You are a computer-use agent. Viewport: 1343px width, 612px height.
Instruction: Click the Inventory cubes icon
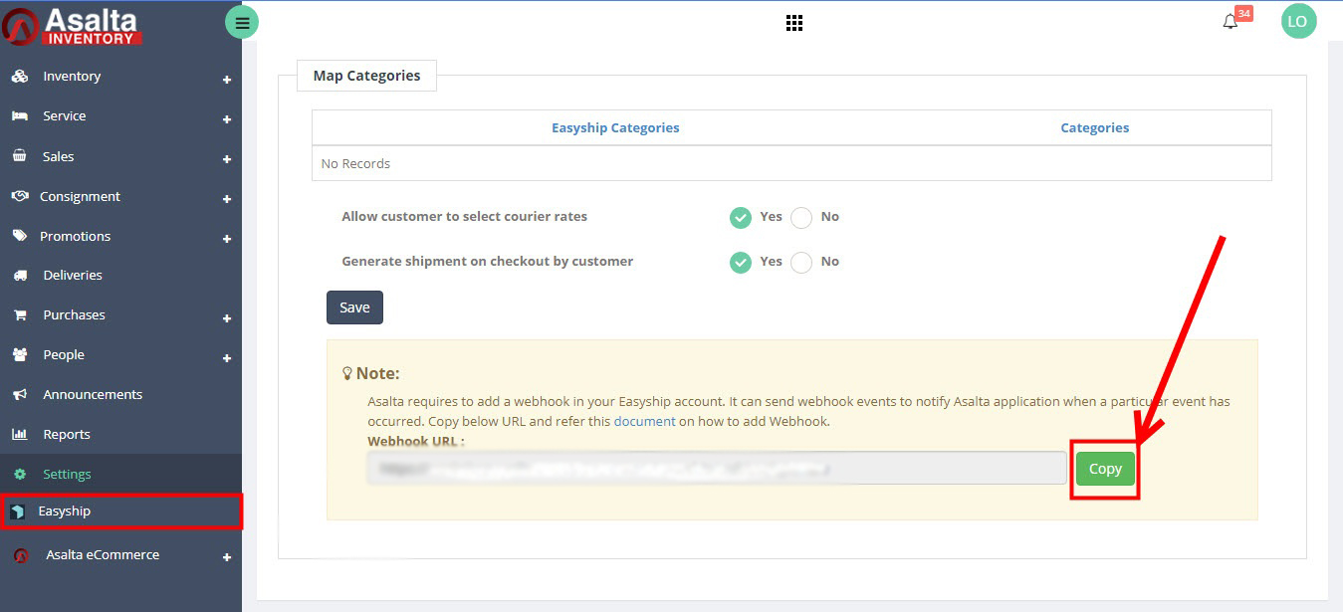[20, 77]
